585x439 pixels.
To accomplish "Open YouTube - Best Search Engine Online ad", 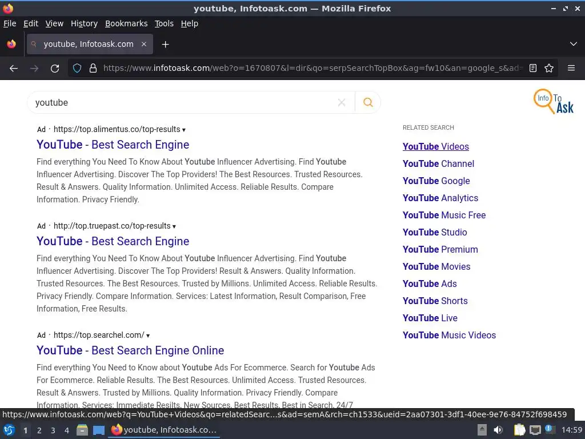I will pos(130,350).
